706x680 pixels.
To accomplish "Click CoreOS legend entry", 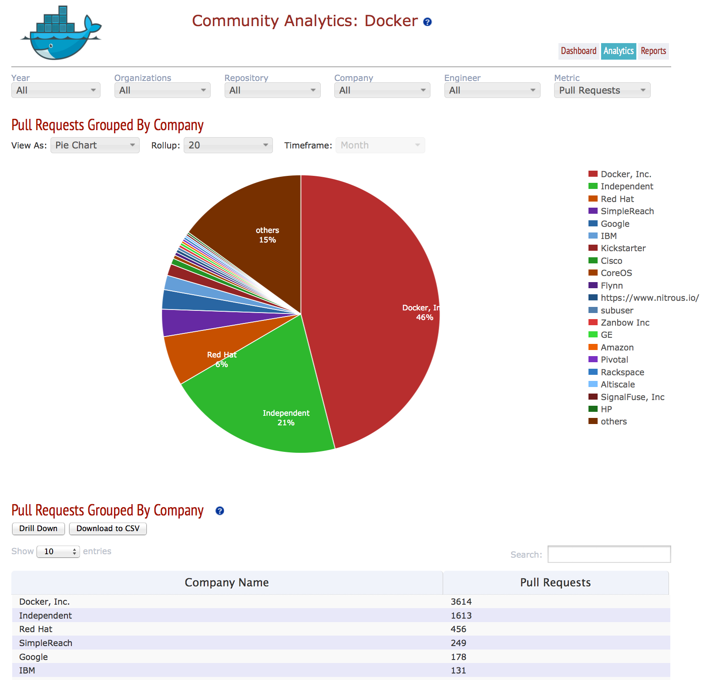I will (610, 273).
